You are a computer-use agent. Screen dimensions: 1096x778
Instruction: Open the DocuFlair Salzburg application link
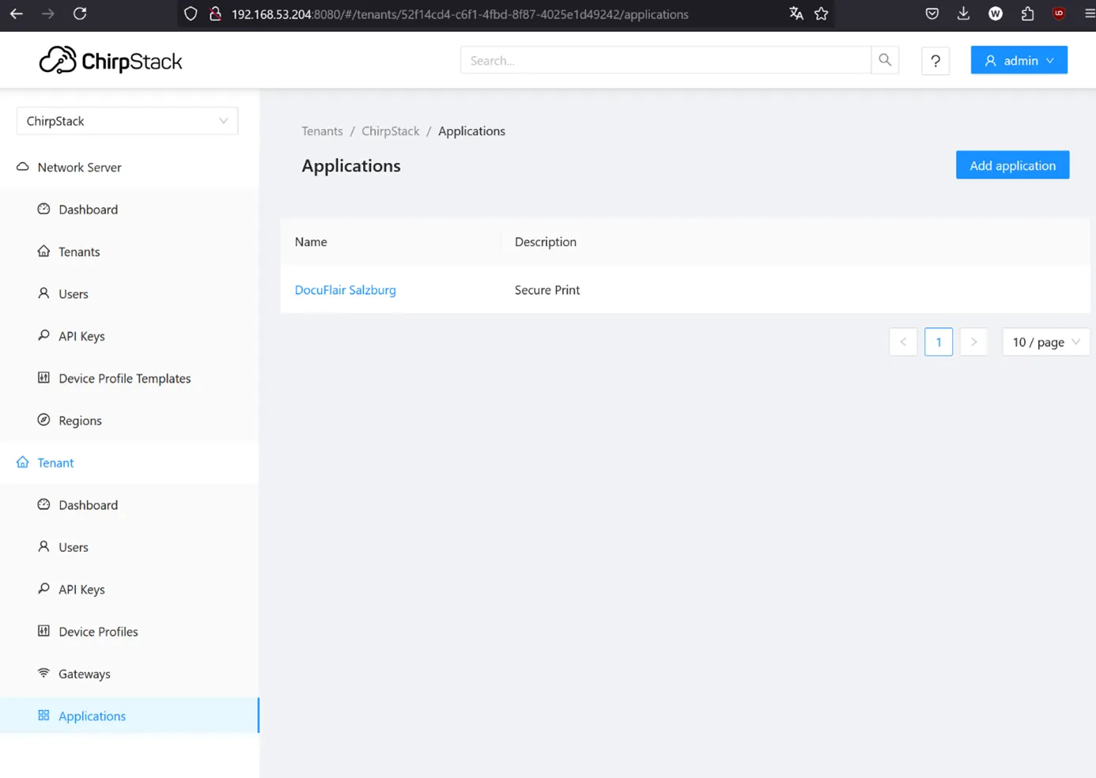pos(346,290)
